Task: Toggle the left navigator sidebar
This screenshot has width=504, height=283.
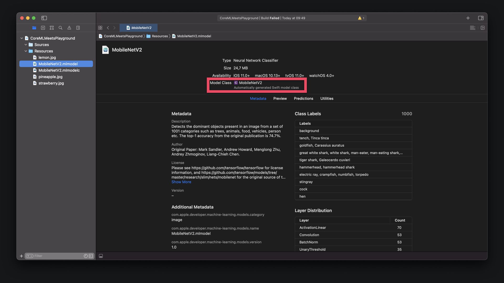Action: point(44,18)
